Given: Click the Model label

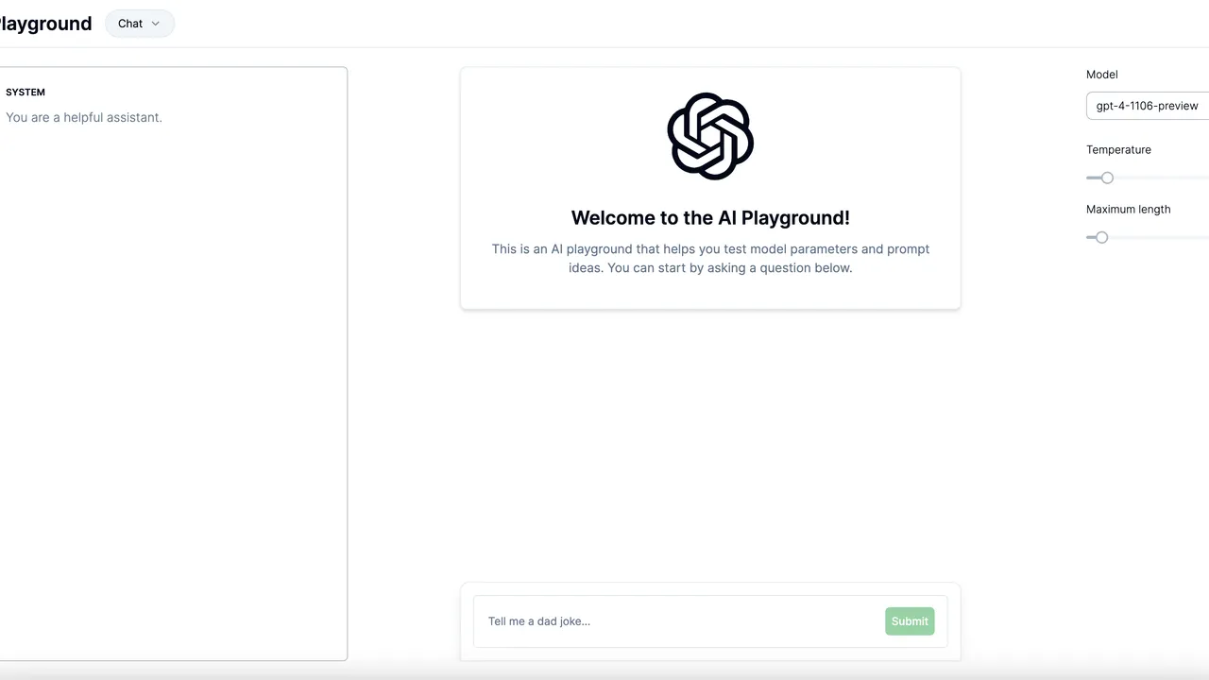Looking at the screenshot, I should pyautogui.click(x=1102, y=75).
